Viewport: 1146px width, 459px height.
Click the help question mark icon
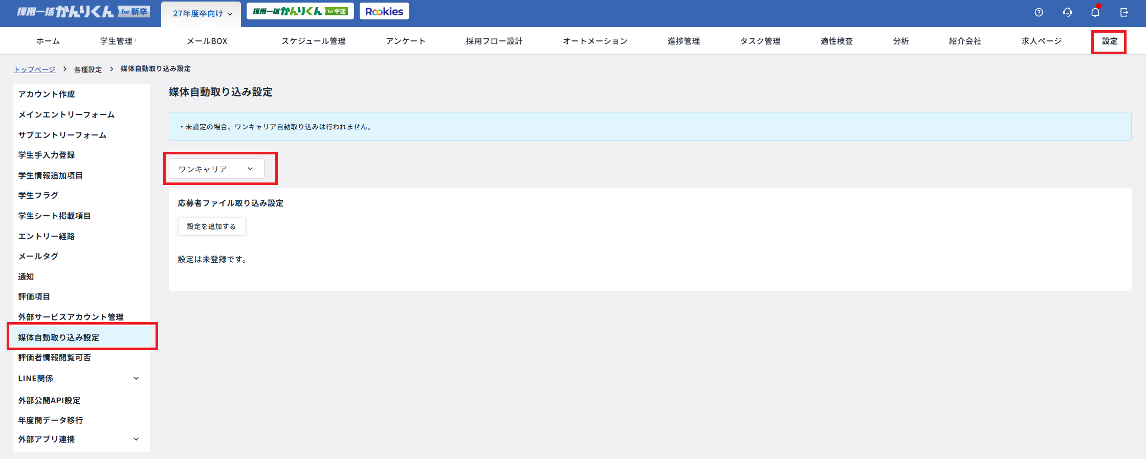(1039, 12)
